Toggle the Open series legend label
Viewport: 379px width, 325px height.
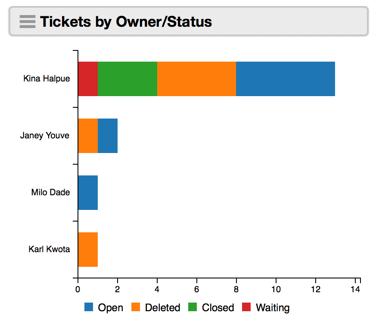(x=110, y=308)
